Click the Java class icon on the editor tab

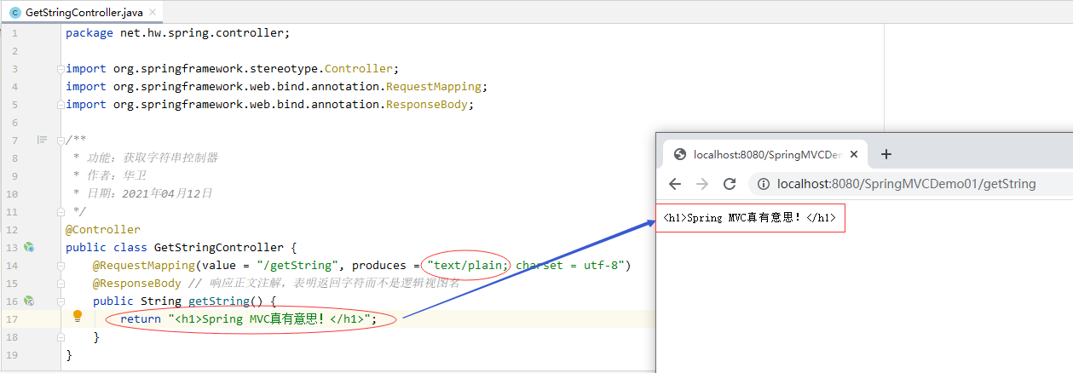tap(15, 13)
